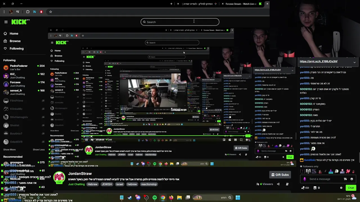360x202 pixels.
Task: Click the skull emote in chat emote row
Action: [x=336, y=171]
